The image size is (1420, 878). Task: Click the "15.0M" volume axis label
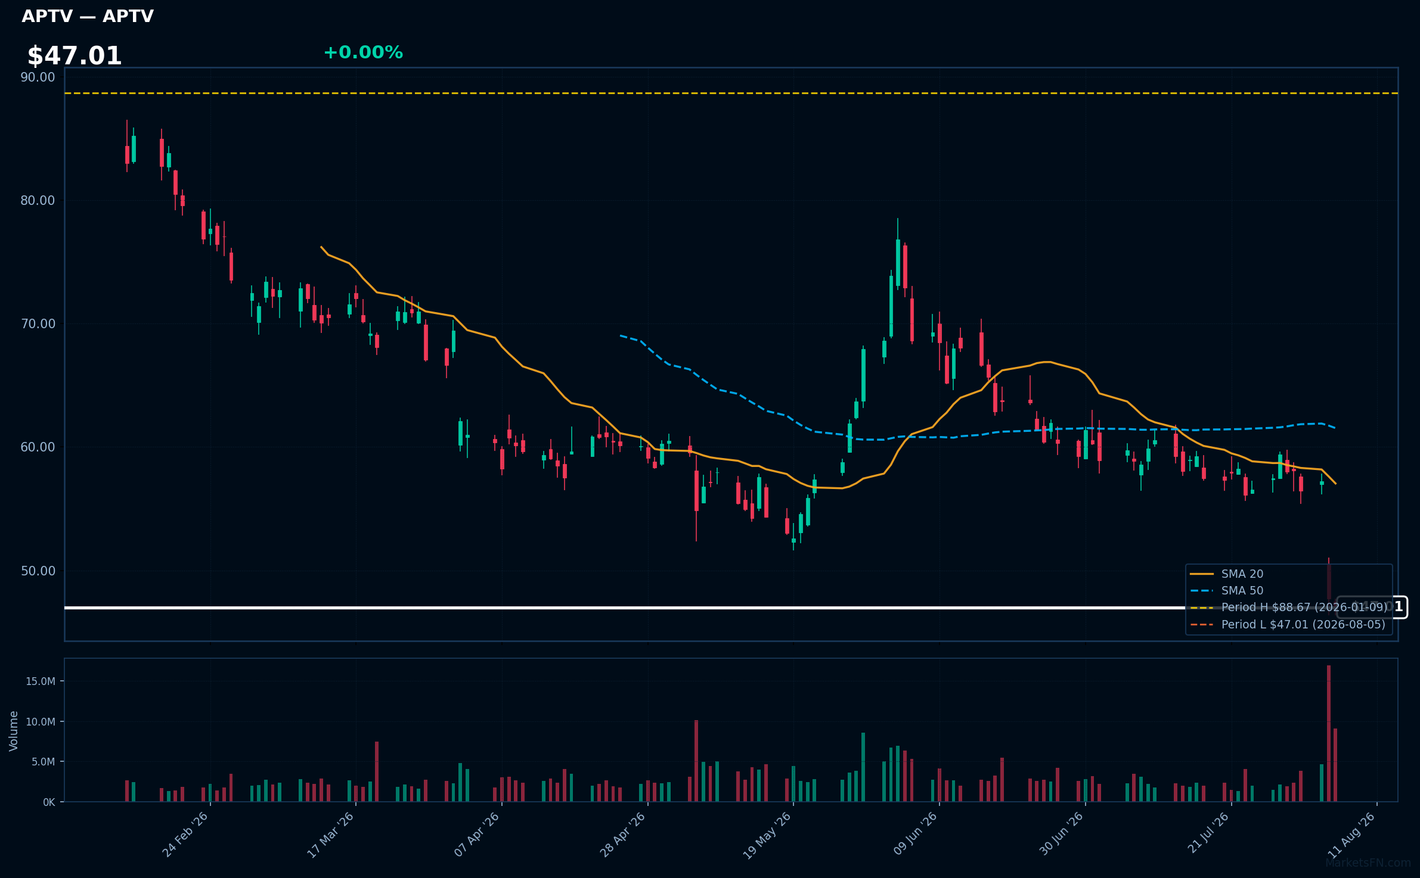coord(41,681)
